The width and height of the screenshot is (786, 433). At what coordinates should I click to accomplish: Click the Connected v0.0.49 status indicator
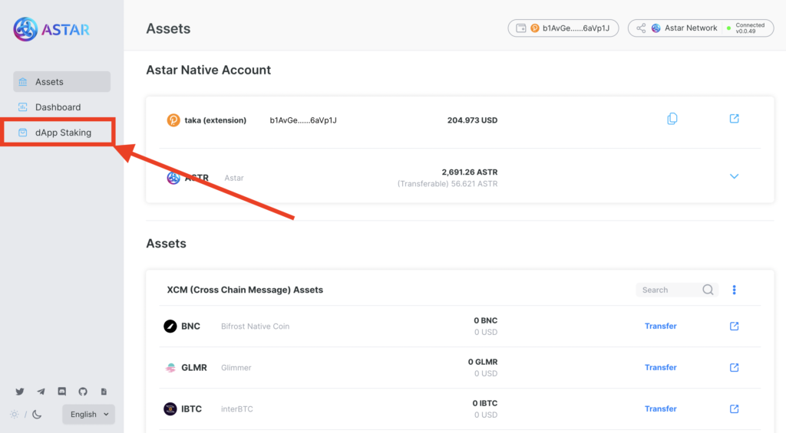pos(746,28)
